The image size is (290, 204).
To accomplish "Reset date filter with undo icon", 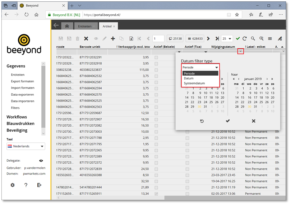I will click(202, 121).
